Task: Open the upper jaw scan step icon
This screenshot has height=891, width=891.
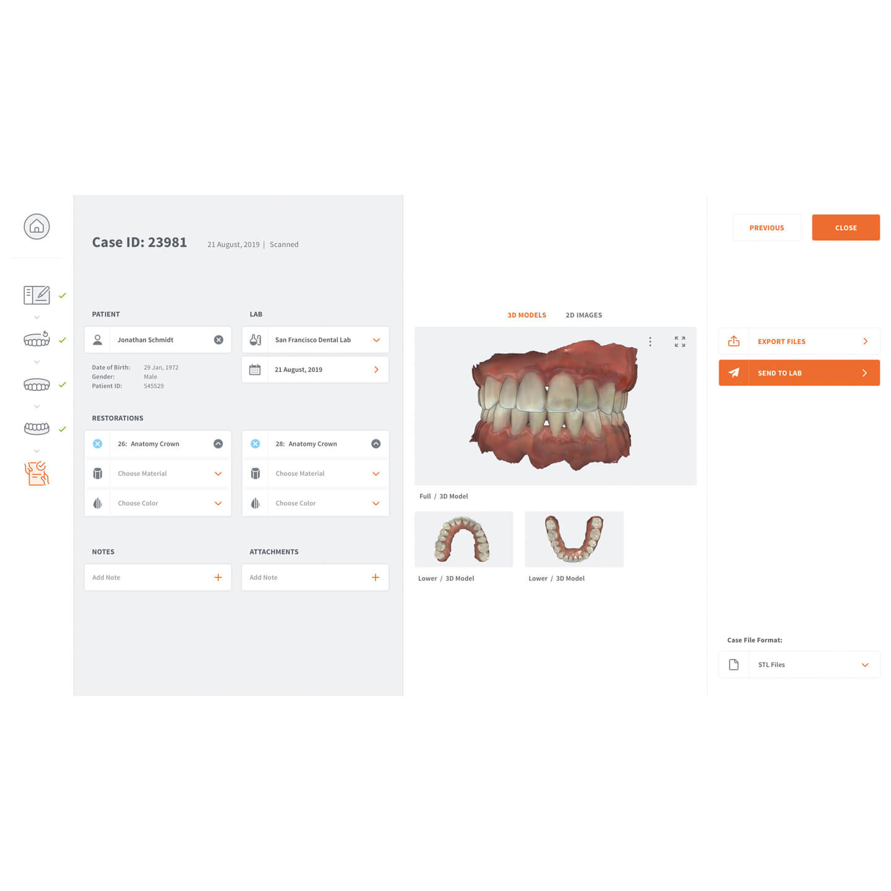Action: point(37,385)
